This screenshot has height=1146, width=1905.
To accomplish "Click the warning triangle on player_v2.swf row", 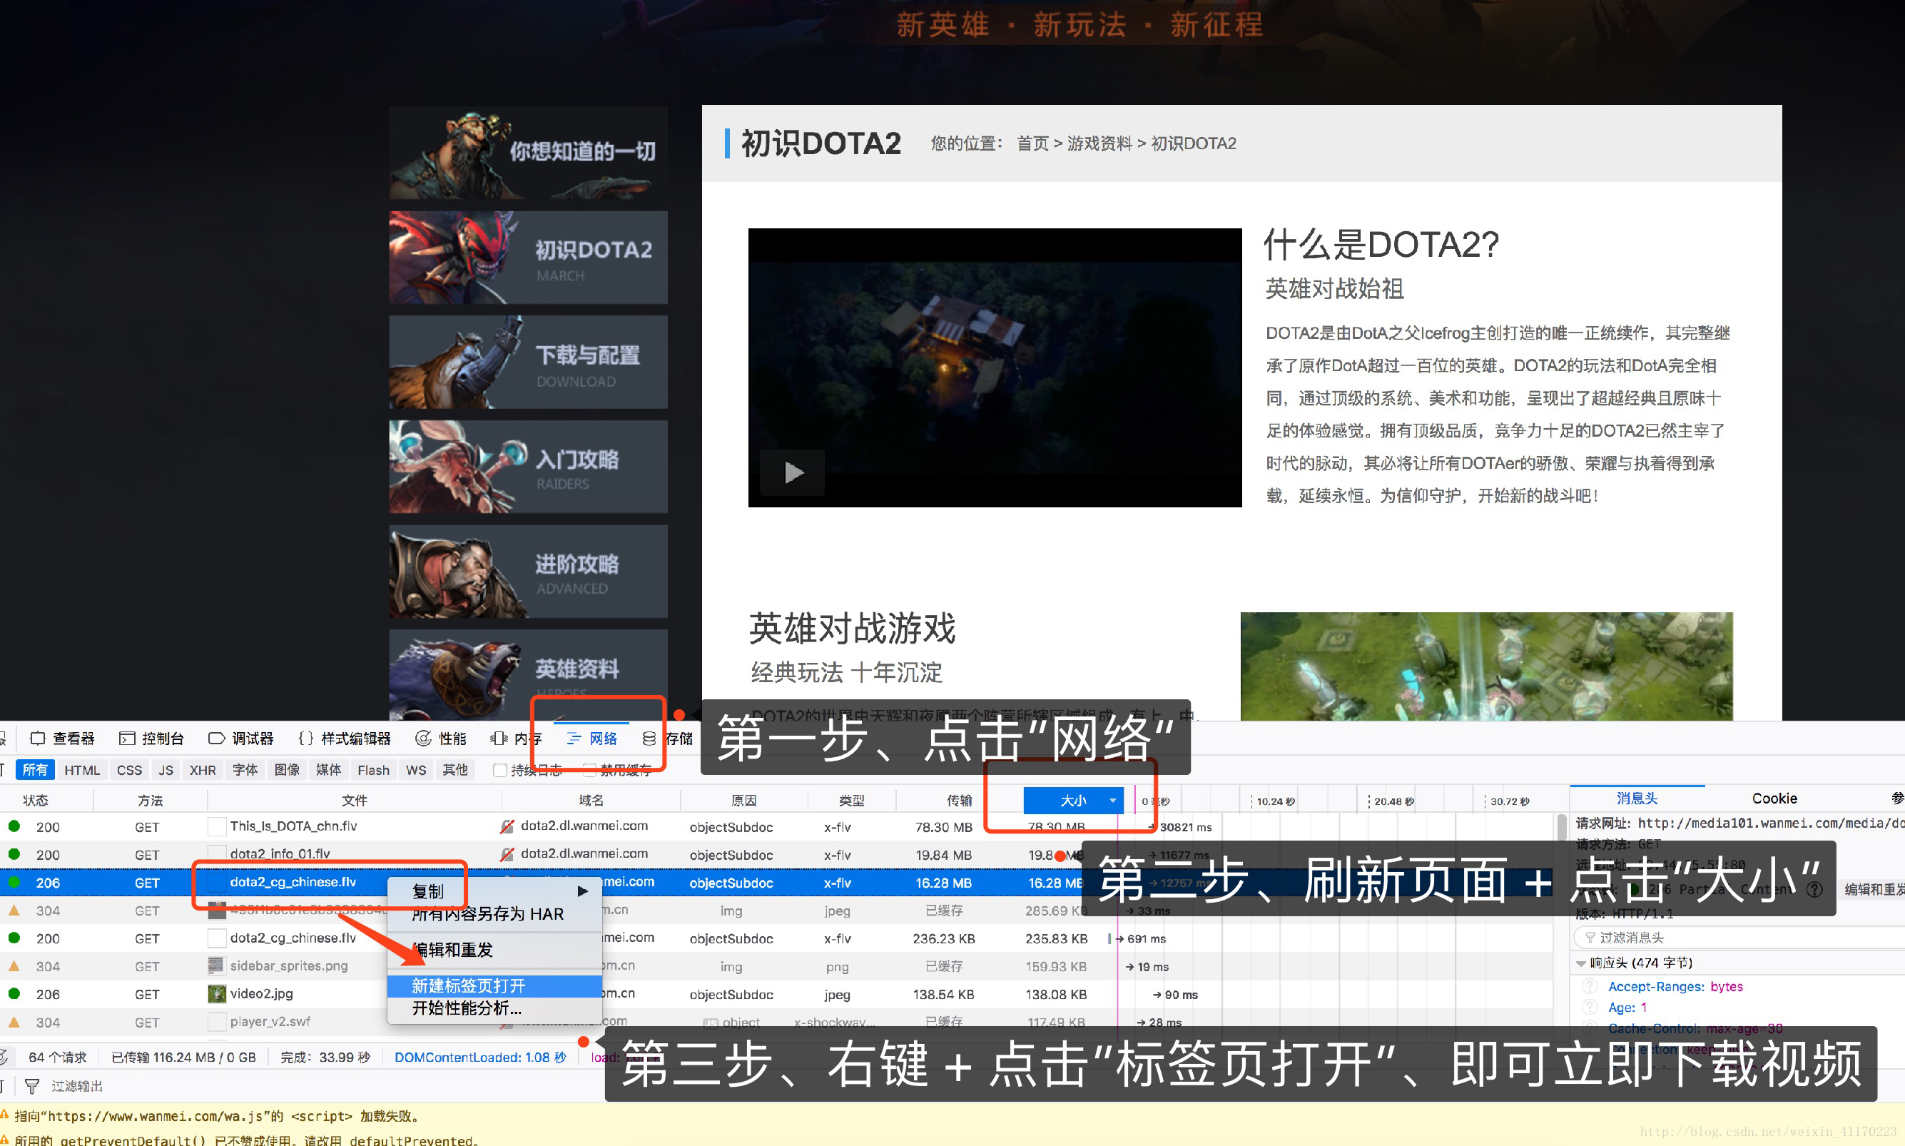I will 14,1021.
